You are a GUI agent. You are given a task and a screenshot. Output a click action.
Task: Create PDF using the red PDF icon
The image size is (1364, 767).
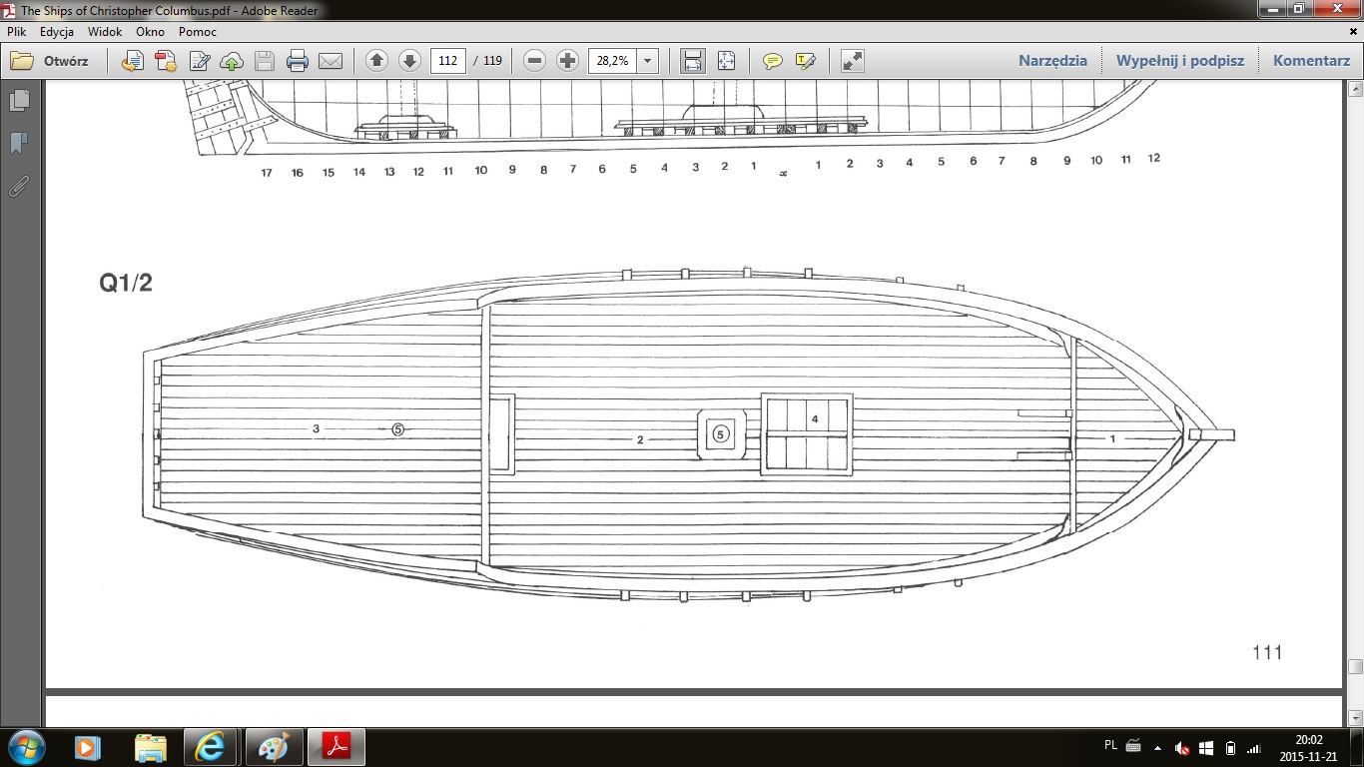pos(166,61)
